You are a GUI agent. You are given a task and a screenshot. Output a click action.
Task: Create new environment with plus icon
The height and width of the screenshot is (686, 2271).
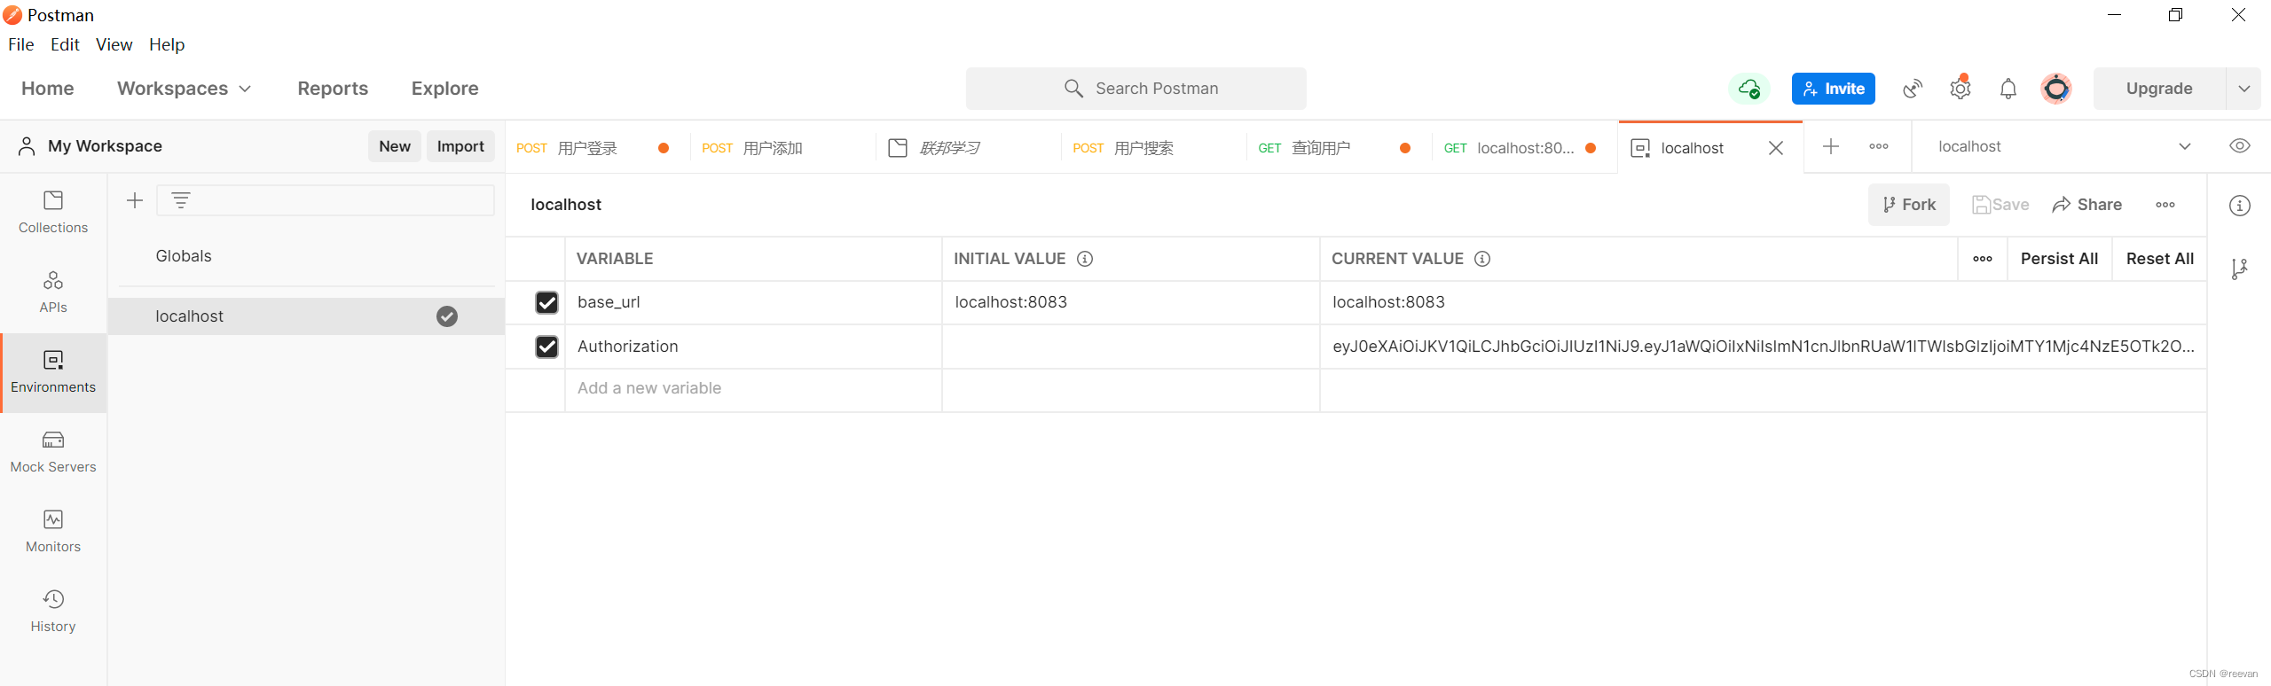[135, 200]
